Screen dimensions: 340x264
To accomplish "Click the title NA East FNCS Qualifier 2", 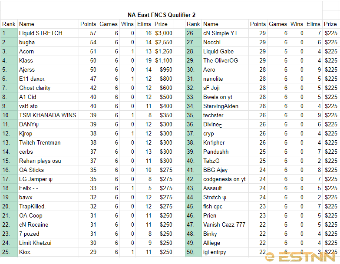I will [162, 15].
